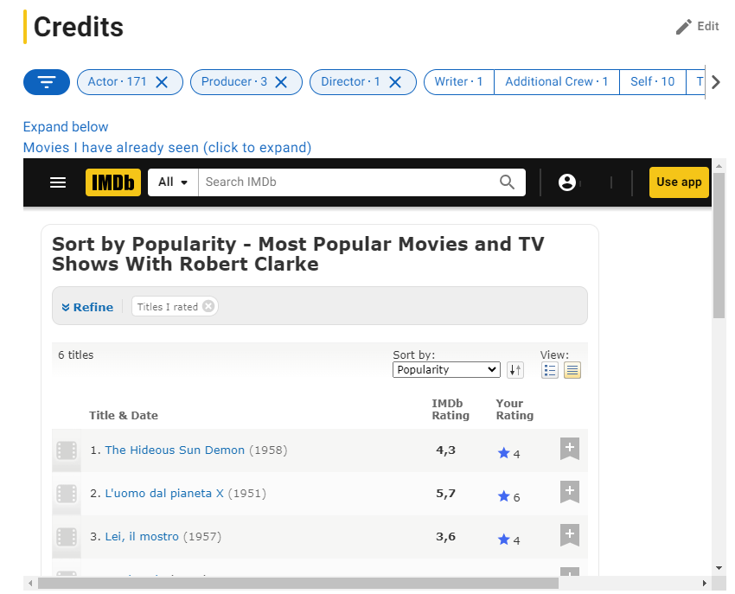Select the Writer 1 filter chip

(x=458, y=82)
